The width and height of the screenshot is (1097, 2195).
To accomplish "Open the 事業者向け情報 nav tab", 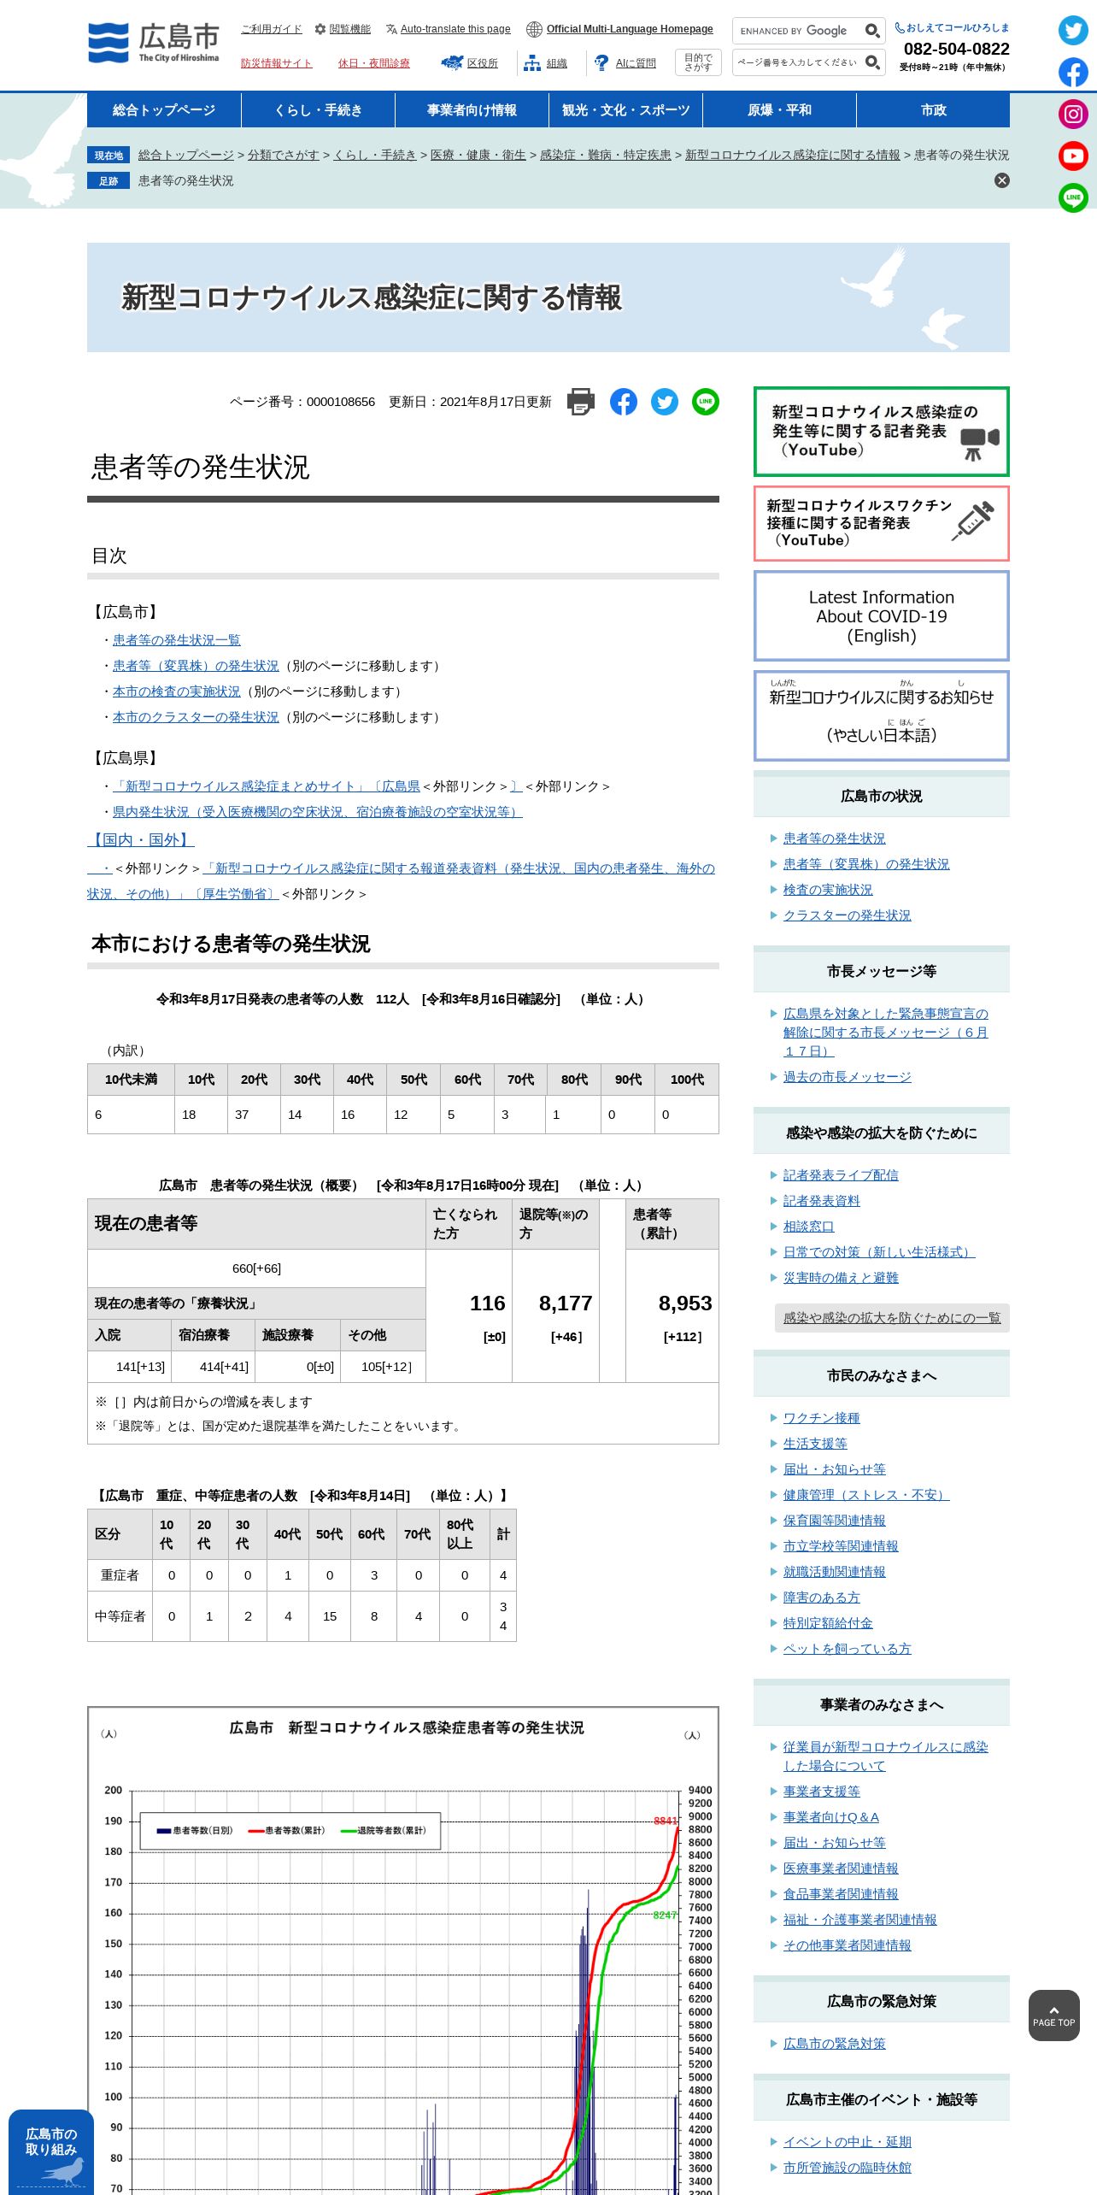I will pos(472,110).
